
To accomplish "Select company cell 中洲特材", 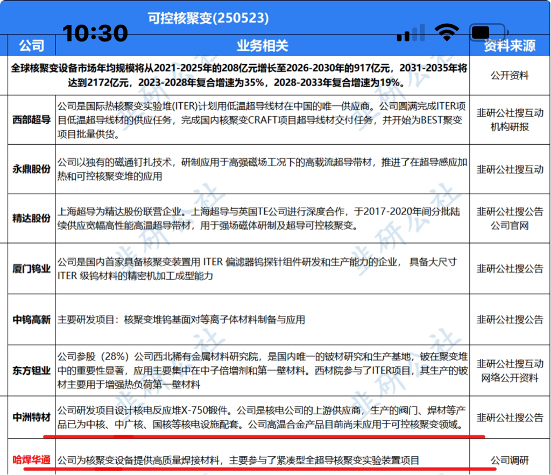I will click(32, 417).
